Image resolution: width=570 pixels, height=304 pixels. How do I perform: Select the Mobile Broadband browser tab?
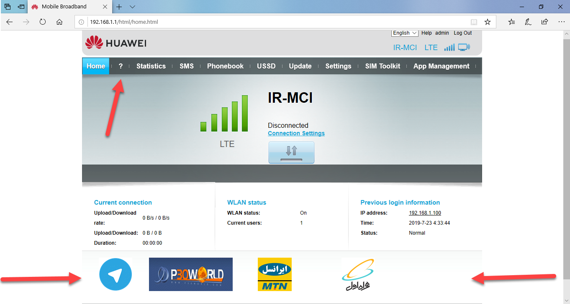[69, 7]
